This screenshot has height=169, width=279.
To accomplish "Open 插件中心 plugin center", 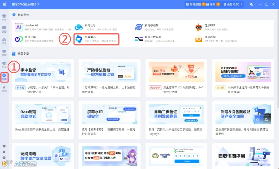I will [x=96, y=39].
